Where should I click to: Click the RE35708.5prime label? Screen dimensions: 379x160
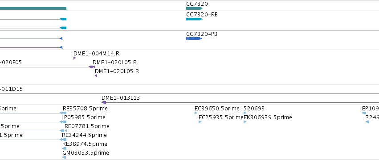(x=85, y=109)
